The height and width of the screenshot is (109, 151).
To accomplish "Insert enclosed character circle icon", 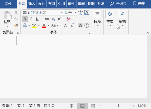I will tap(87, 25).
